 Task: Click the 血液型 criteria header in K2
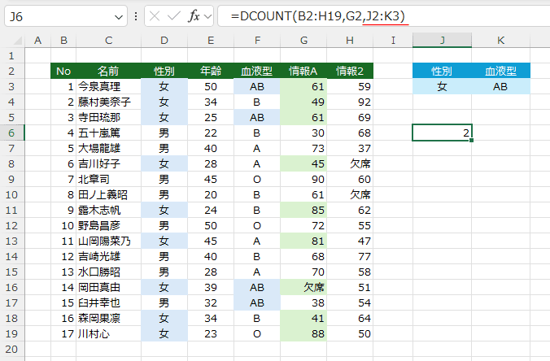(x=500, y=71)
